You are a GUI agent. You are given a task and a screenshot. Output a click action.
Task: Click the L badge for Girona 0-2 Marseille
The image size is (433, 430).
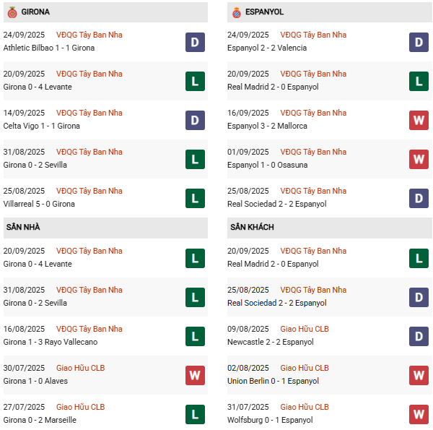tap(196, 414)
